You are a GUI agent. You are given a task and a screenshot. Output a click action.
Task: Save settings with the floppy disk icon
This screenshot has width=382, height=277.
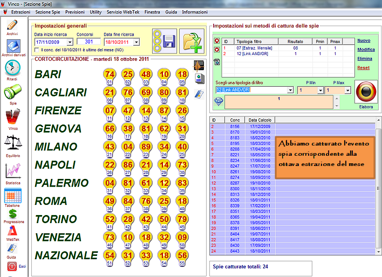(165, 41)
